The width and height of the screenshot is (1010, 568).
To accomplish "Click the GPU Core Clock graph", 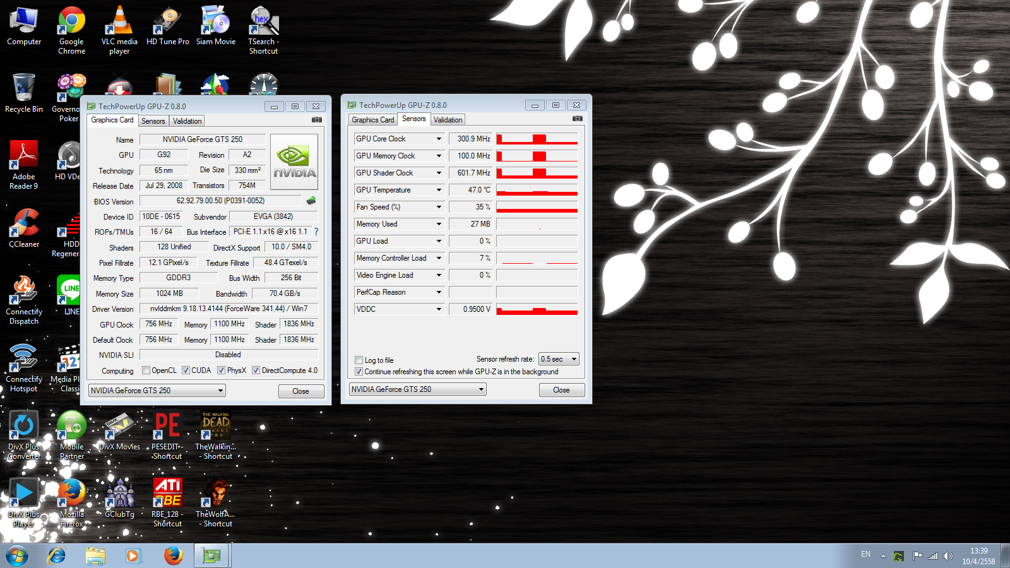I will [x=537, y=139].
